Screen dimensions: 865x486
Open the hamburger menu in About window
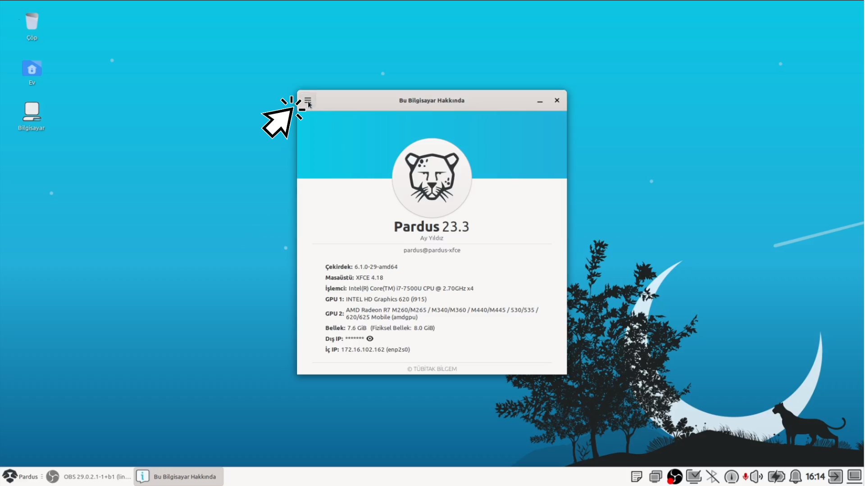[308, 100]
